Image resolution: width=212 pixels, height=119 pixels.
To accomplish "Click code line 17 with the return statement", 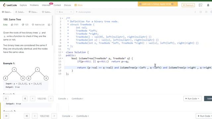I will point(138,67).
